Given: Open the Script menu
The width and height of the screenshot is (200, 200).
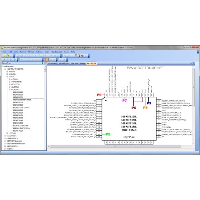Looking at the screenshot, I should [x=47, y=52].
